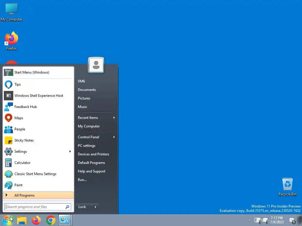Launch Tips from the lightbulb icon
The height and width of the screenshot is (226, 302).
[x=9, y=84]
